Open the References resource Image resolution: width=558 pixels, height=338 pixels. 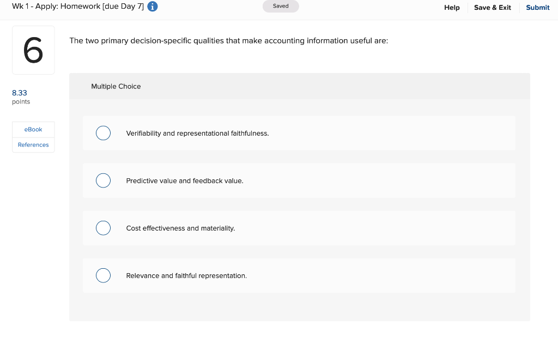(33, 144)
